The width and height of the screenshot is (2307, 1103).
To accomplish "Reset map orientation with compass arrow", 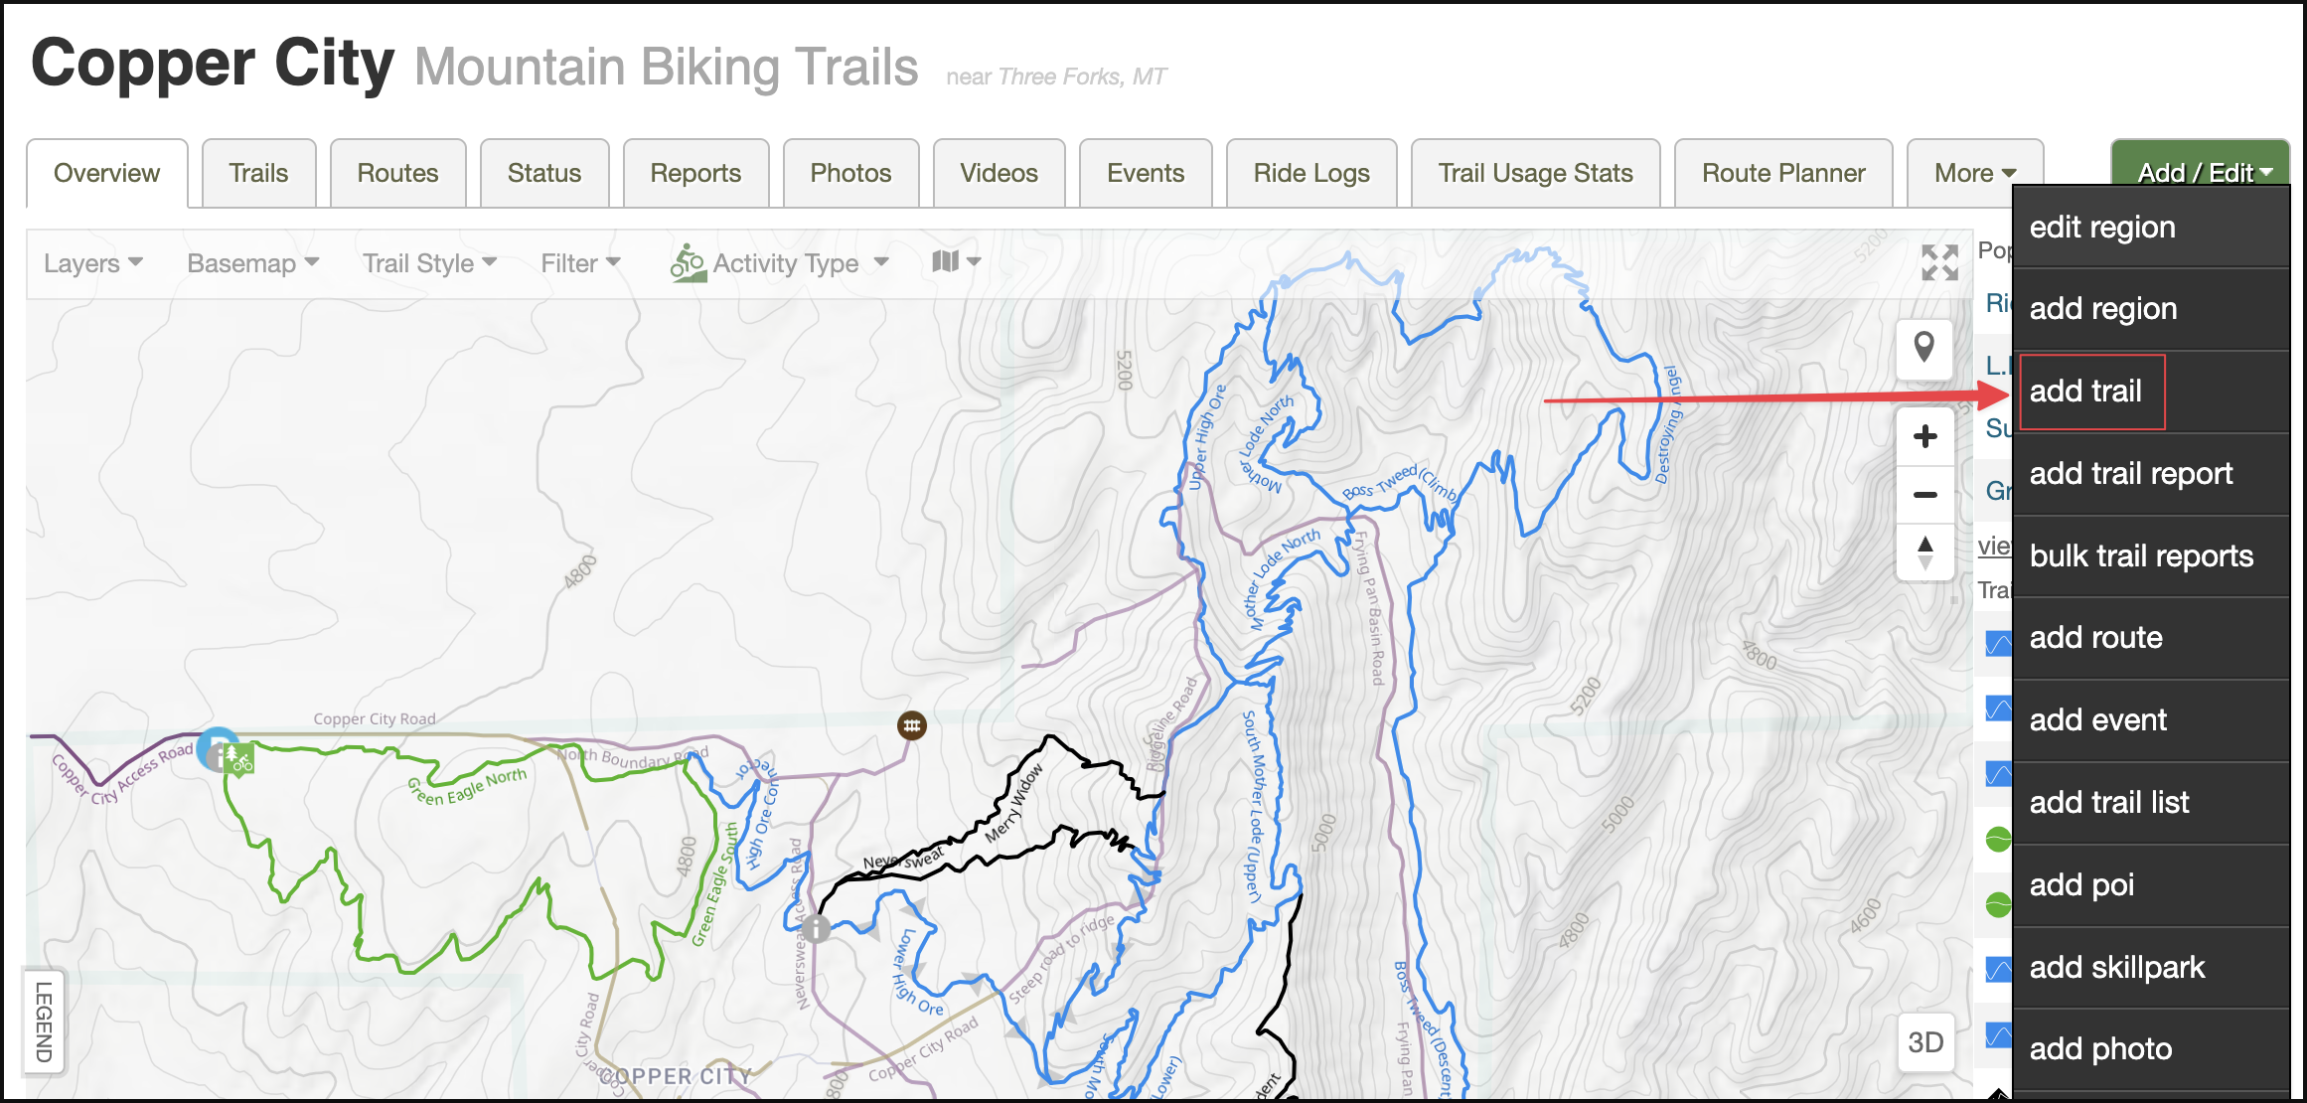I will 1924,552.
